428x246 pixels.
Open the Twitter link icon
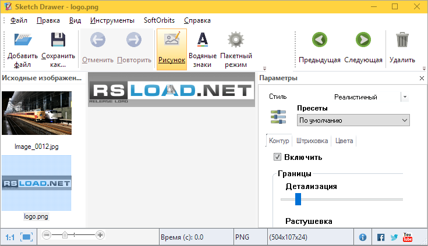pyautogui.click(x=394, y=237)
